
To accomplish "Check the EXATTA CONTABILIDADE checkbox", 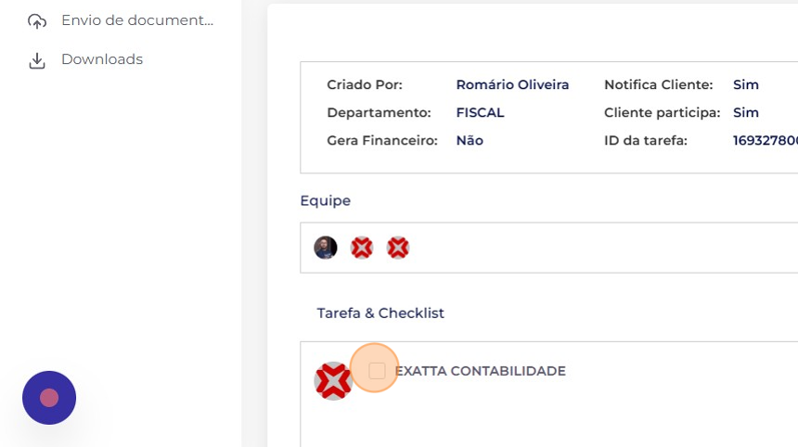I will pos(377,371).
